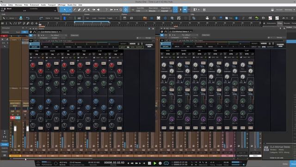Open the Name dropdown in the macro toolbar
Image resolution: width=296 pixels, height=167 pixels.
(49, 18)
